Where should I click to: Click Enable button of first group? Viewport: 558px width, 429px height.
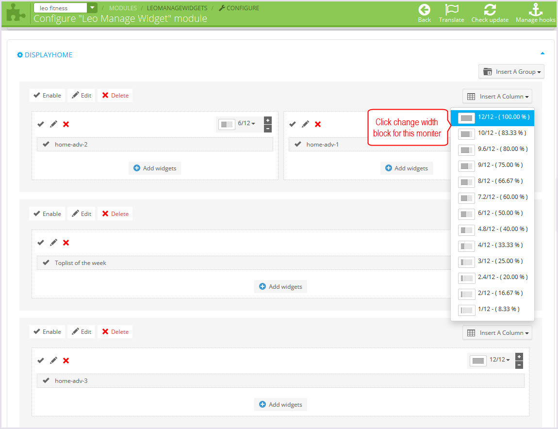coord(47,96)
